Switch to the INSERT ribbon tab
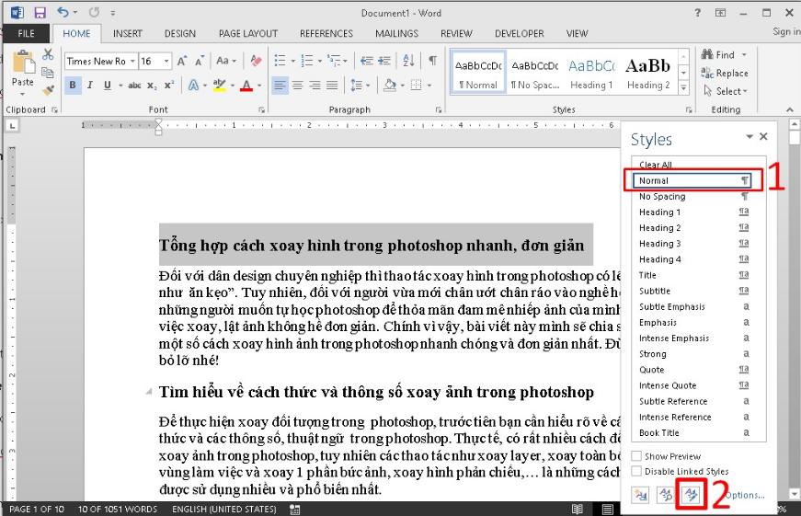This screenshot has width=801, height=516. point(127,34)
